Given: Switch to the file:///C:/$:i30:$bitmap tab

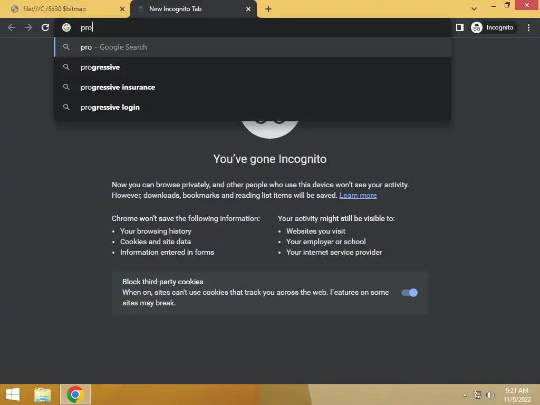Looking at the screenshot, I should pos(65,9).
